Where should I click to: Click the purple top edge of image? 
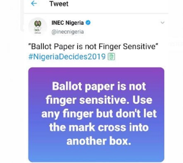[x=96, y=71]
